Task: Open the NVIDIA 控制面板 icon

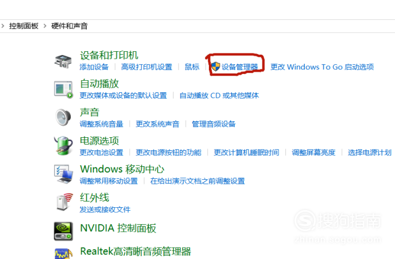Action: pyautogui.click(x=63, y=231)
